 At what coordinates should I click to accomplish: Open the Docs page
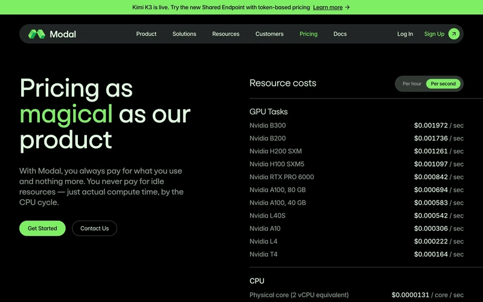coord(340,34)
